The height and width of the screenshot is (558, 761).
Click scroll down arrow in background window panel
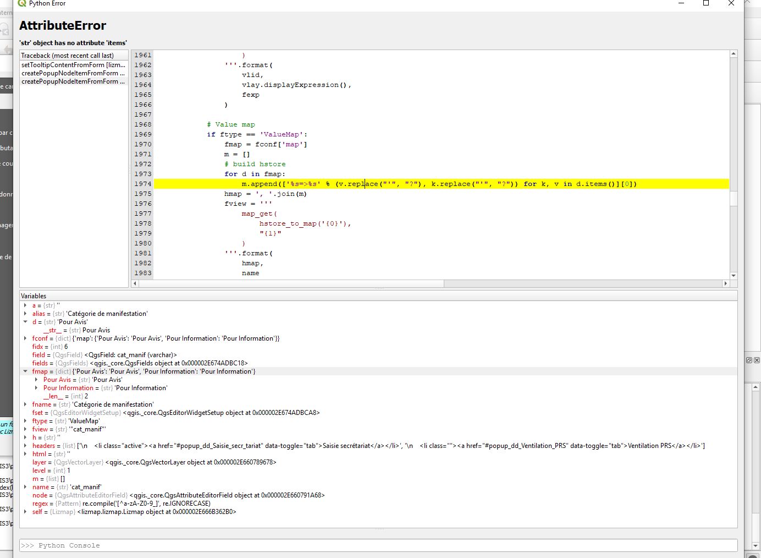[x=757, y=545]
